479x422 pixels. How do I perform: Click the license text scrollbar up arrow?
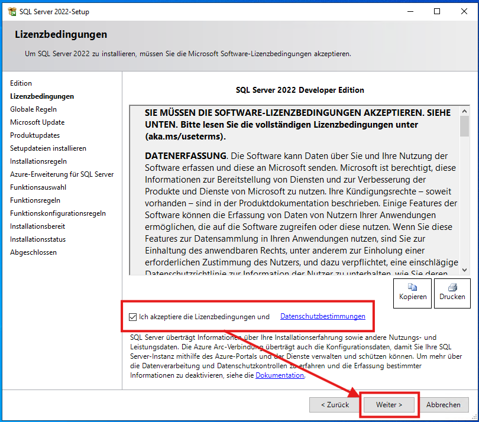tap(465, 112)
